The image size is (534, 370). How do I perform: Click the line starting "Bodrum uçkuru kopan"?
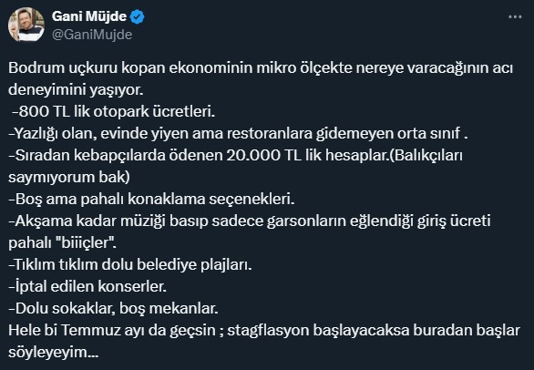point(261,68)
